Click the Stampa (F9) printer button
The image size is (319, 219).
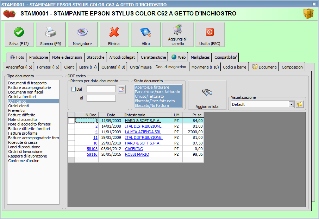pyautogui.click(x=51, y=35)
